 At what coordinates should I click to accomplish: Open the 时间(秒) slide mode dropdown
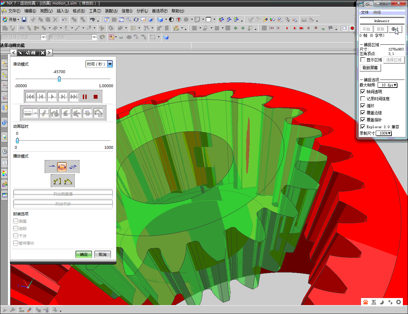[99, 64]
